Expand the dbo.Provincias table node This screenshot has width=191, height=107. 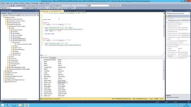10,55
